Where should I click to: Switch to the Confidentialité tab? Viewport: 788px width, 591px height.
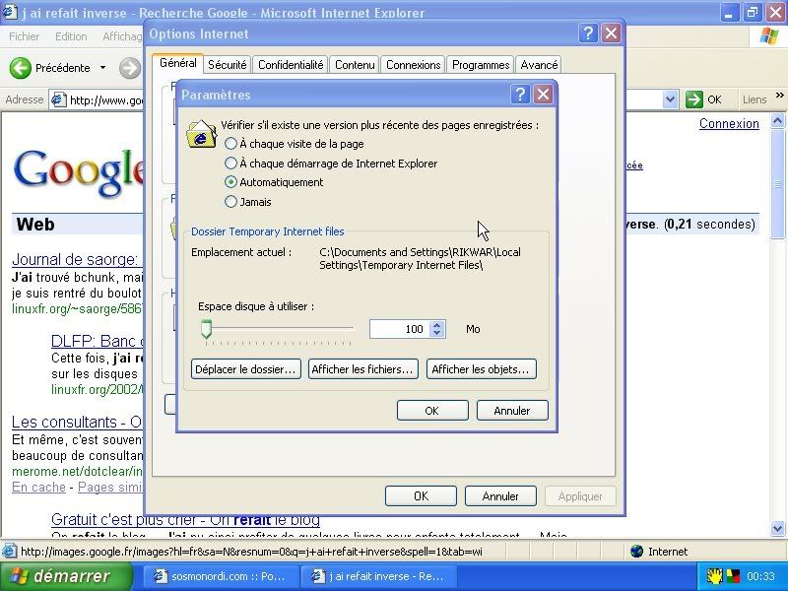coord(291,65)
